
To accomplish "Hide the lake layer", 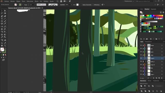I will tap(141, 68).
